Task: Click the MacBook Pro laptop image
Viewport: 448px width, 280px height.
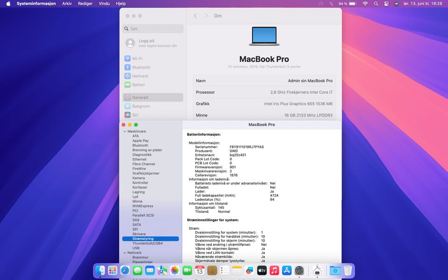Action: point(264,36)
